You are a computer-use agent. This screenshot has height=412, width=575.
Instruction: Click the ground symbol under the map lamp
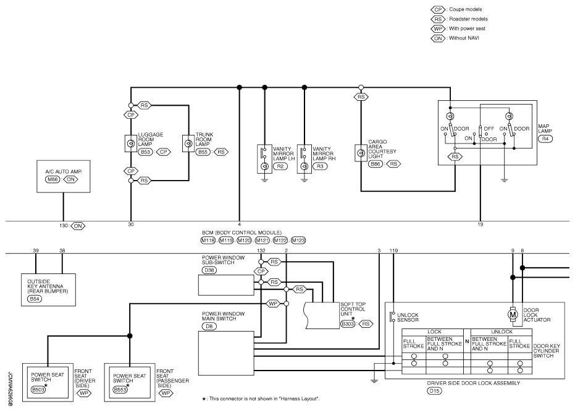click(x=505, y=181)
